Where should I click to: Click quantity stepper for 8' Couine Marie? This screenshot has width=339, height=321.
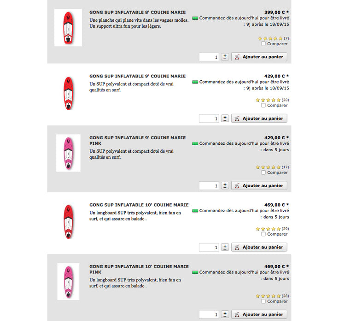pos(225,57)
